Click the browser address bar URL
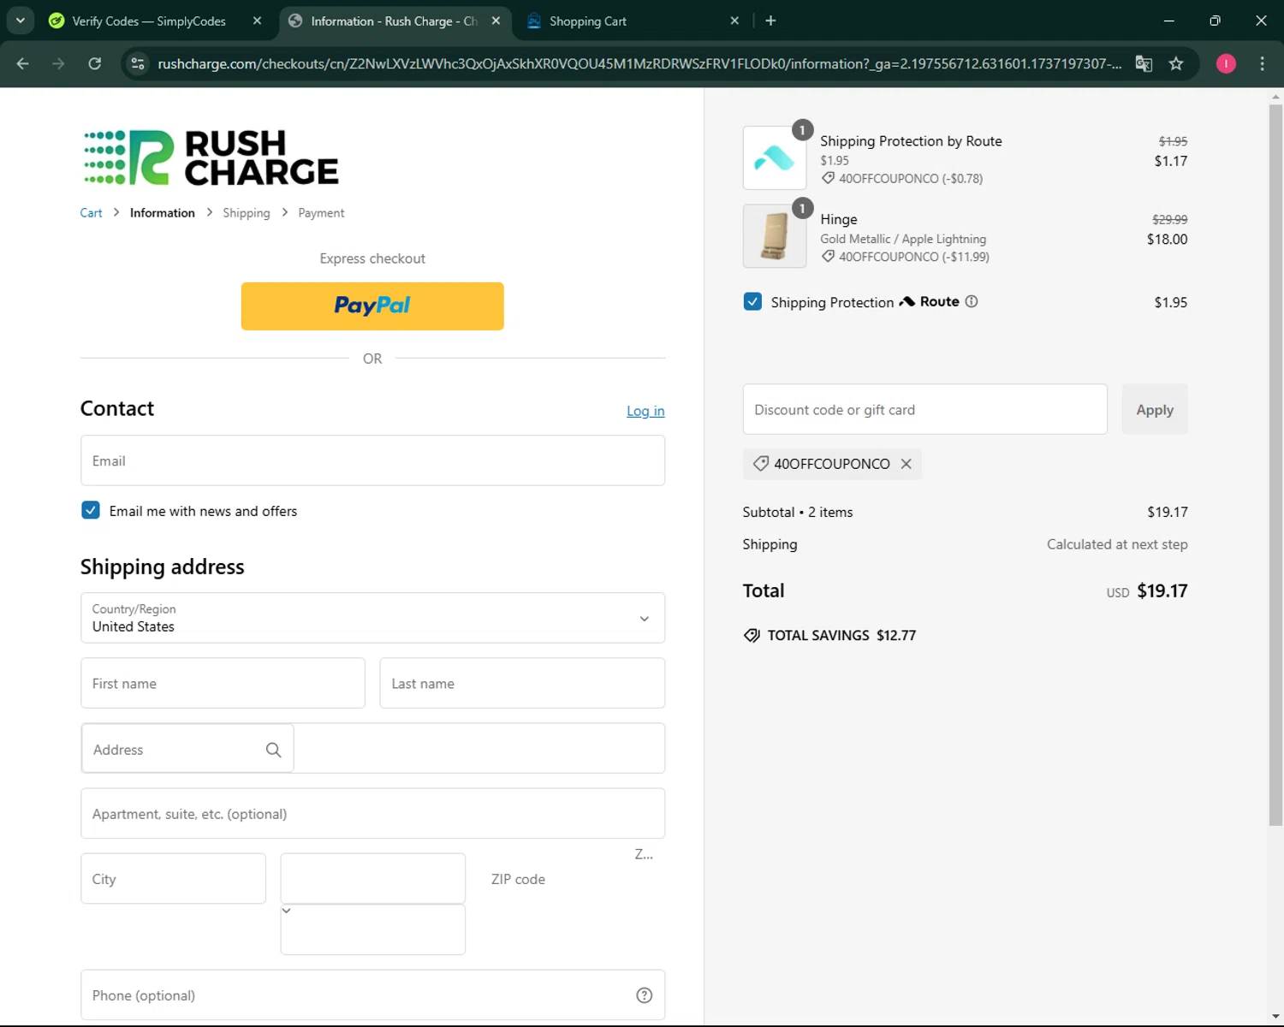This screenshot has height=1027, width=1284. [x=639, y=63]
